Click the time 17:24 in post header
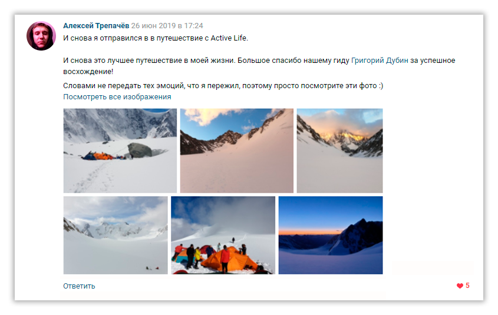This screenshot has width=498, height=315. (x=193, y=26)
